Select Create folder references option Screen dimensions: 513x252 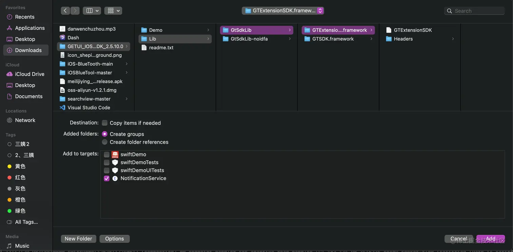(x=105, y=142)
